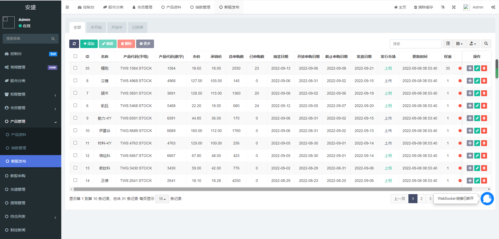The image size is (499, 239).
Task: Open the language switch icon
Action: coord(443,7)
